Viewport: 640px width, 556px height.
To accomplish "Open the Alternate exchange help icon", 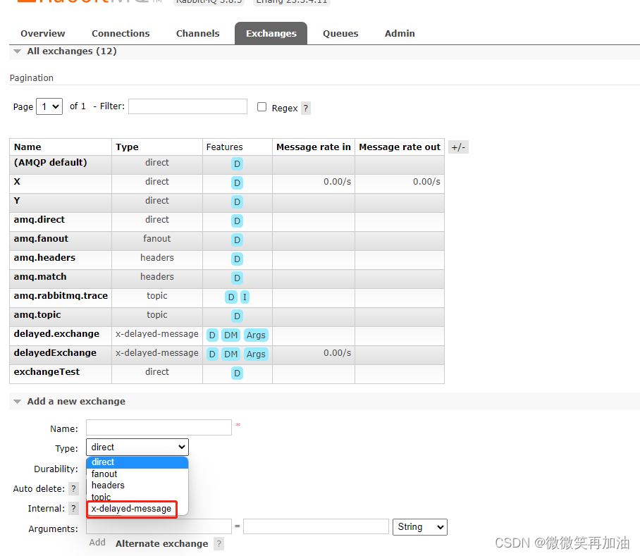I will pos(219,544).
